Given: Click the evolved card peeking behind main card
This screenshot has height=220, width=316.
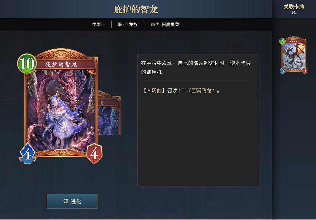Looking at the screenshot, I should [x=109, y=113].
